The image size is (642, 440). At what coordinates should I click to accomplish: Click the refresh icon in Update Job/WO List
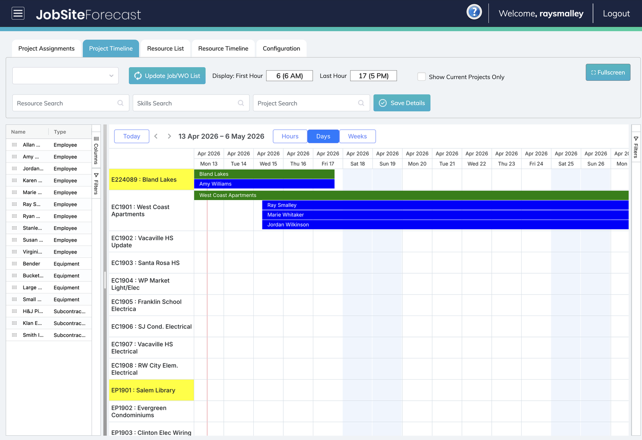[138, 76]
